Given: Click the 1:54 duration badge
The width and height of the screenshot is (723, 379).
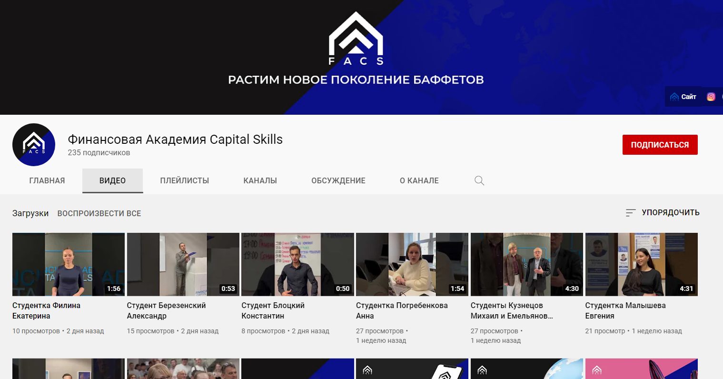Looking at the screenshot, I should (457, 289).
